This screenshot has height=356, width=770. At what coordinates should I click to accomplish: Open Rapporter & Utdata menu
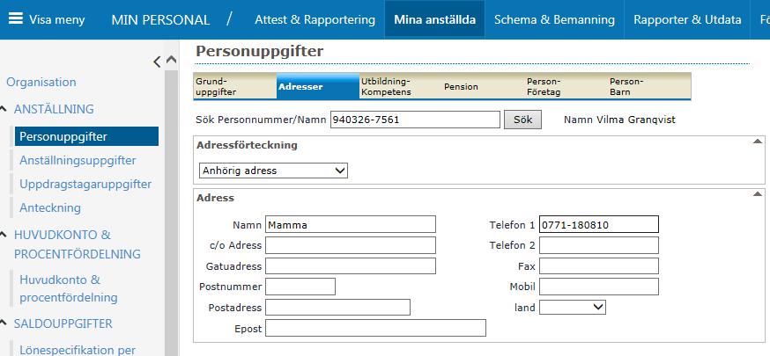click(x=687, y=19)
